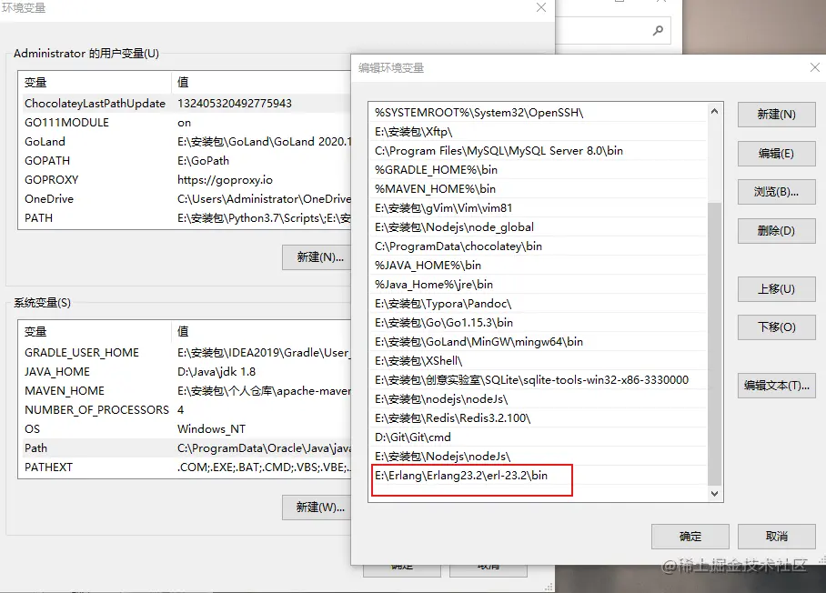This screenshot has height=593, width=826.
Task: Select %SYSTEMROOT%\System32\OpenSSH\ entry
Action: (x=538, y=112)
